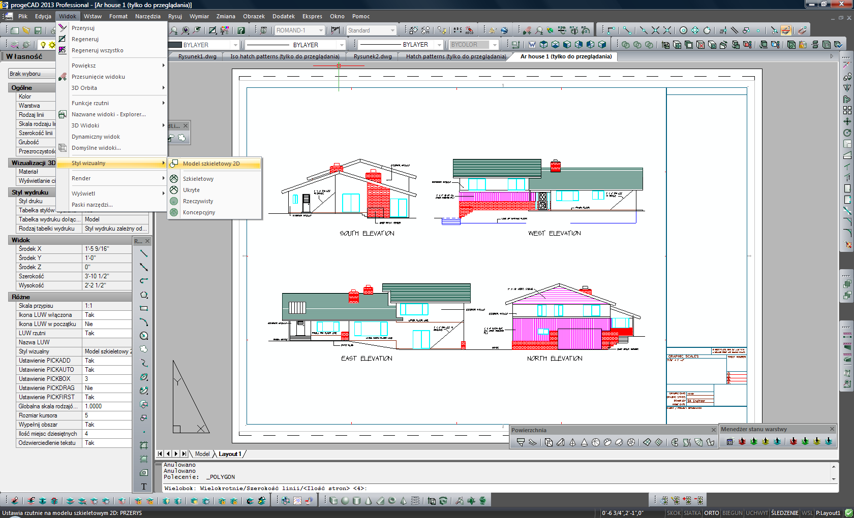Select the Polygon draw tool

point(144,295)
